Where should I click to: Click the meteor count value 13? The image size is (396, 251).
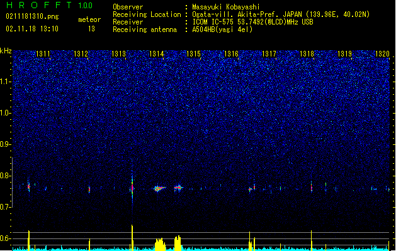(x=91, y=29)
